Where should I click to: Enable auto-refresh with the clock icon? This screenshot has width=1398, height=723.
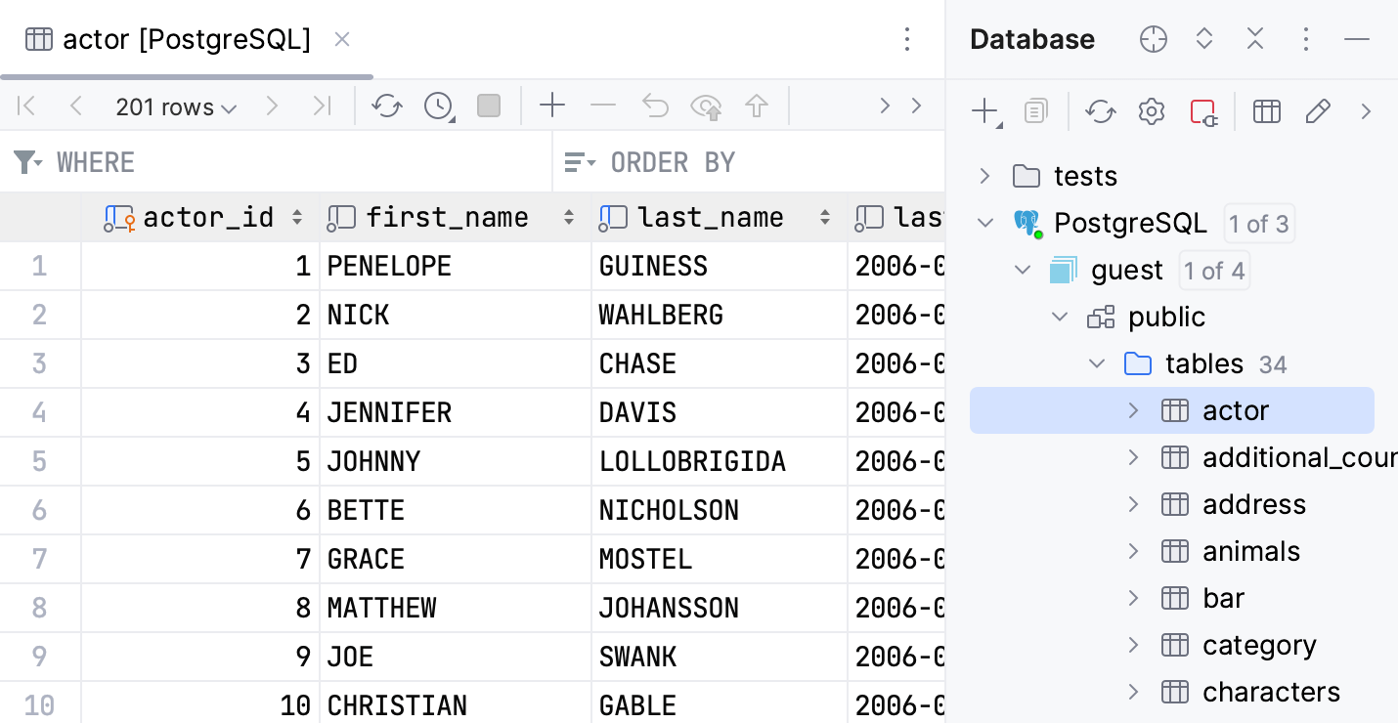(437, 106)
